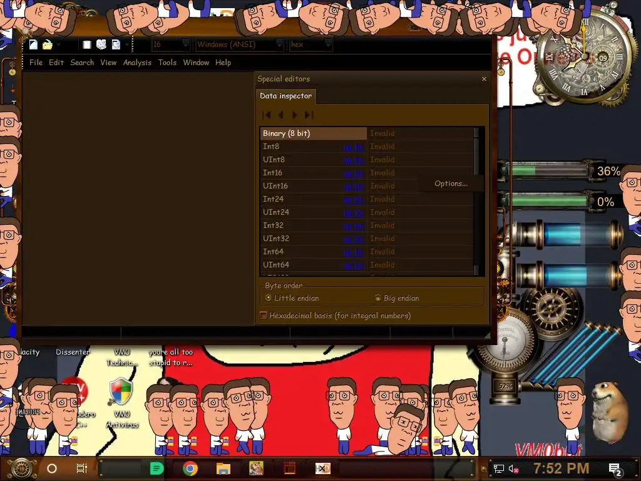The image size is (641, 481).
Task: Expand the arrow beside the disk image icon
Action: click(126, 44)
